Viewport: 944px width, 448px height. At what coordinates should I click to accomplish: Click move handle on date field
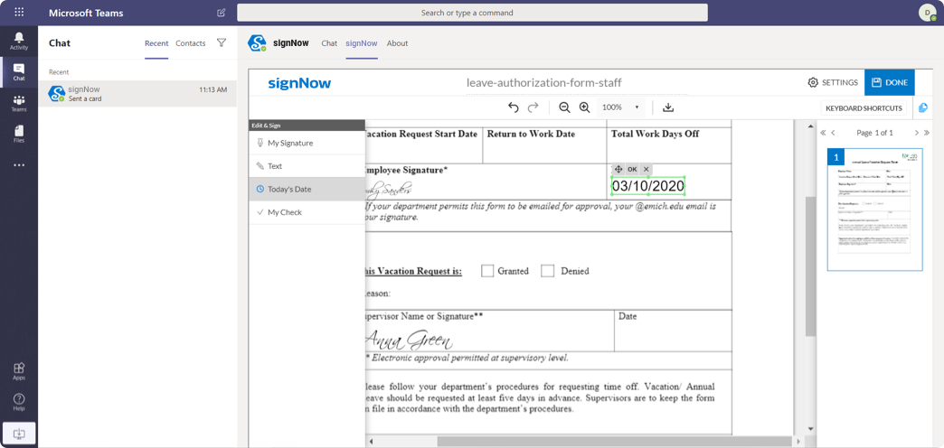point(618,170)
